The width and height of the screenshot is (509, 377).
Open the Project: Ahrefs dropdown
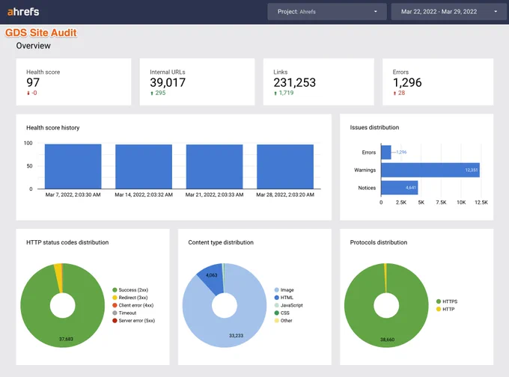pyautogui.click(x=327, y=12)
